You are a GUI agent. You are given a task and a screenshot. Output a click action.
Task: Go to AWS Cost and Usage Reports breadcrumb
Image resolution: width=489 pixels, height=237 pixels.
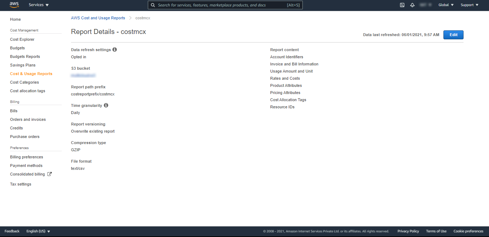pyautogui.click(x=98, y=18)
